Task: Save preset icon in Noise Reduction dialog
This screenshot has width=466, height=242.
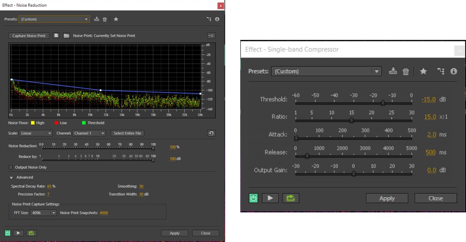Action: coord(96,19)
